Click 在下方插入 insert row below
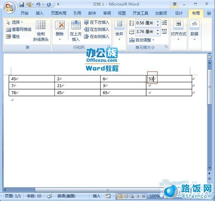Viewport: 215px width, 201px height. click(96, 22)
